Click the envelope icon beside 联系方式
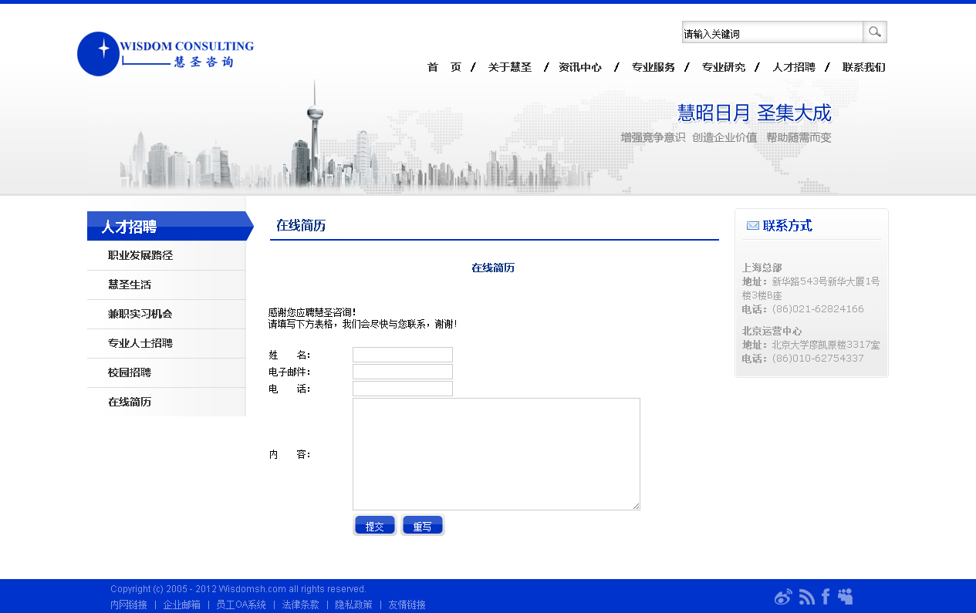The image size is (976, 613). pyautogui.click(x=752, y=226)
